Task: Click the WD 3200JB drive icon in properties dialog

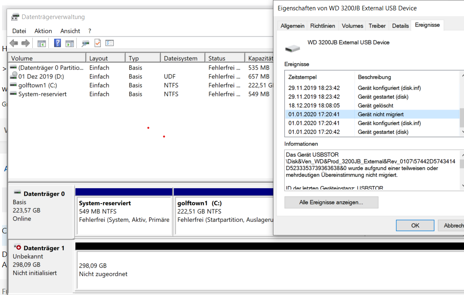Action: 292,48
